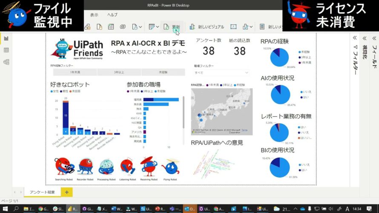Open the More visuals dropdown arrow

[251, 27]
